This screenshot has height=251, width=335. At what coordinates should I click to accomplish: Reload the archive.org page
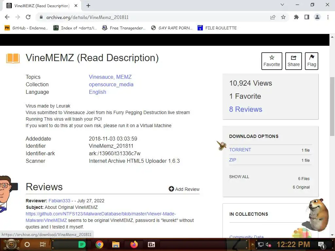(x=28, y=17)
